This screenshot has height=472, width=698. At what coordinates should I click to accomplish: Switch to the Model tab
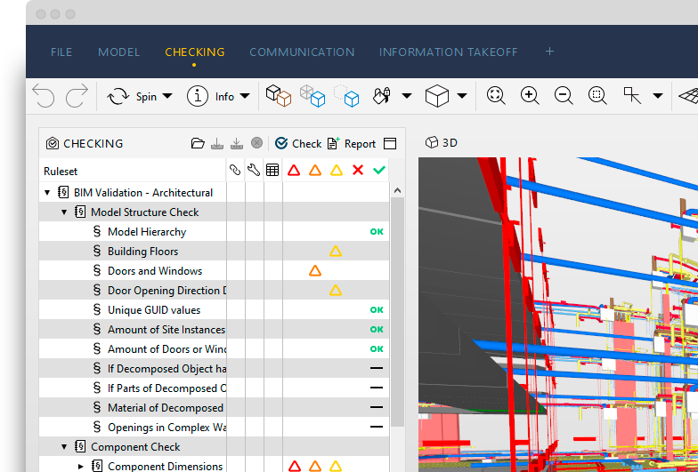pos(118,52)
